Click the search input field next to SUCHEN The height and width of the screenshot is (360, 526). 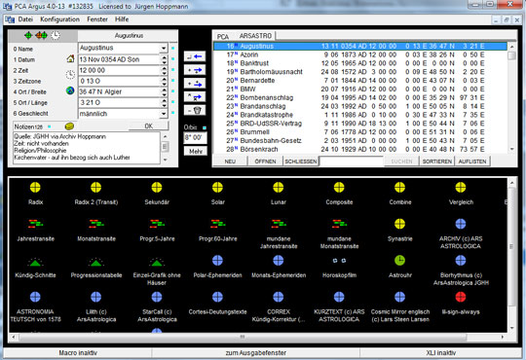point(351,162)
